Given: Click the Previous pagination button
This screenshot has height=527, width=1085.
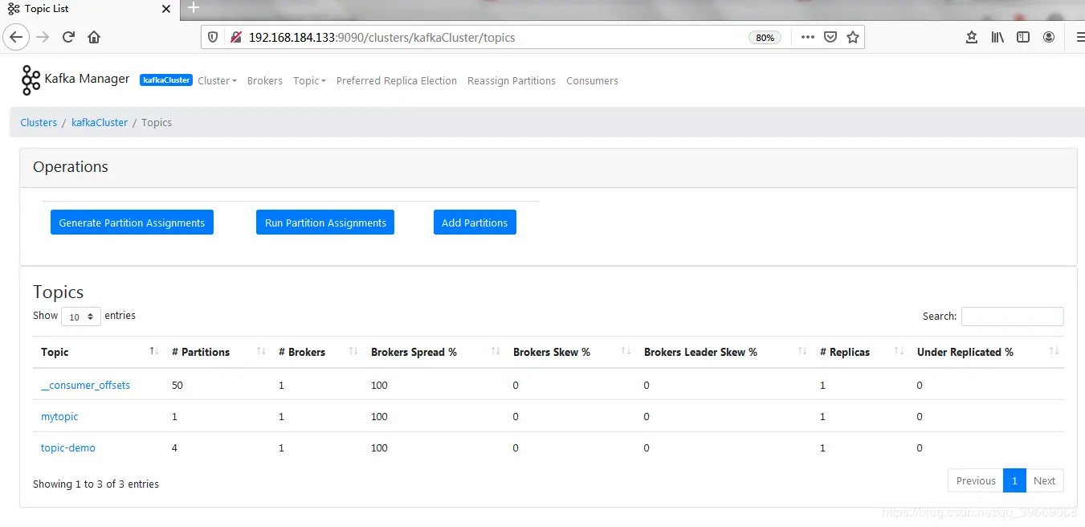Looking at the screenshot, I should coord(976,480).
